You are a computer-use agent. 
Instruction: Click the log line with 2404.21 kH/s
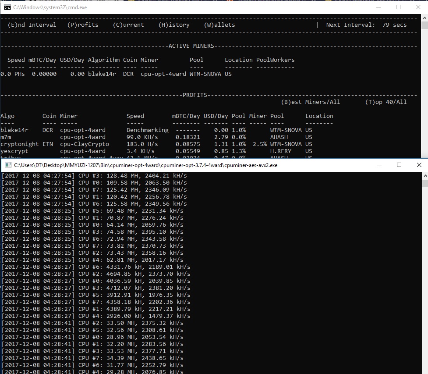[94, 176]
